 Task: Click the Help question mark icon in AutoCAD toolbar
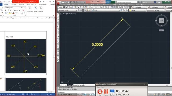tap(128, 7)
